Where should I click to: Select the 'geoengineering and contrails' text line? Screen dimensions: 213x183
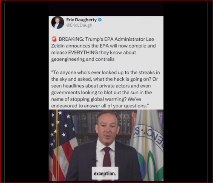[83, 59]
